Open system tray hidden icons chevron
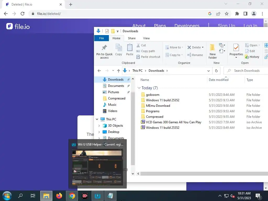Viewport: 268px width, 201px height. (220, 196)
